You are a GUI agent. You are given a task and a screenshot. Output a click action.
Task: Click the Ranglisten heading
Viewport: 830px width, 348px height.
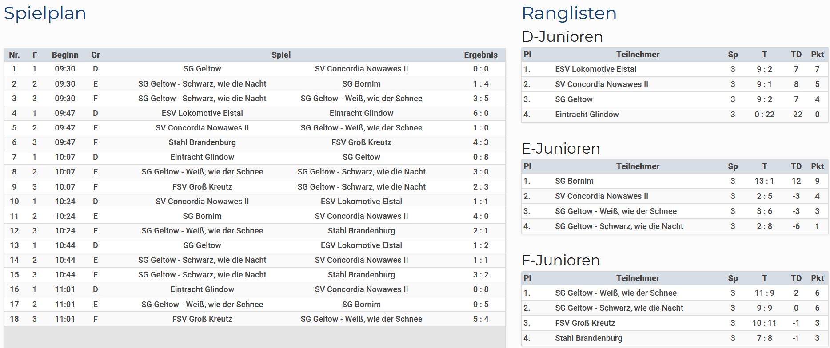(x=569, y=13)
